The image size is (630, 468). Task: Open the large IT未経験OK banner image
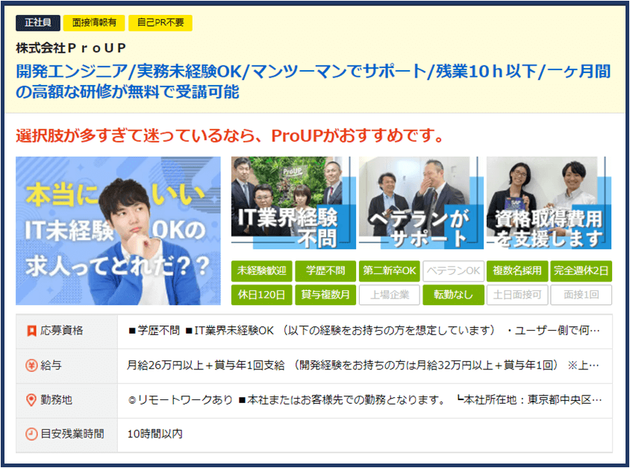[x=118, y=231]
